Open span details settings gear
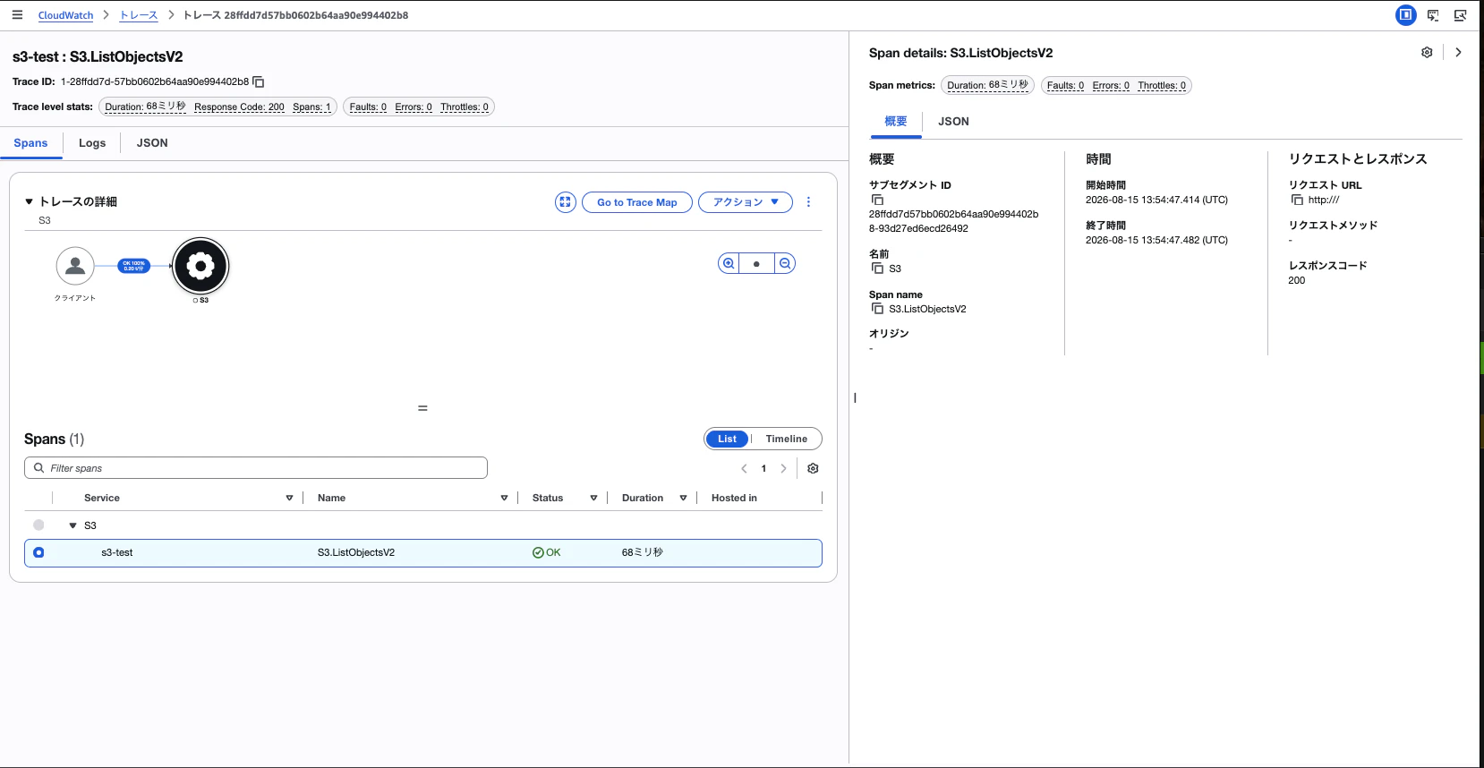The height and width of the screenshot is (768, 1484). click(1427, 53)
